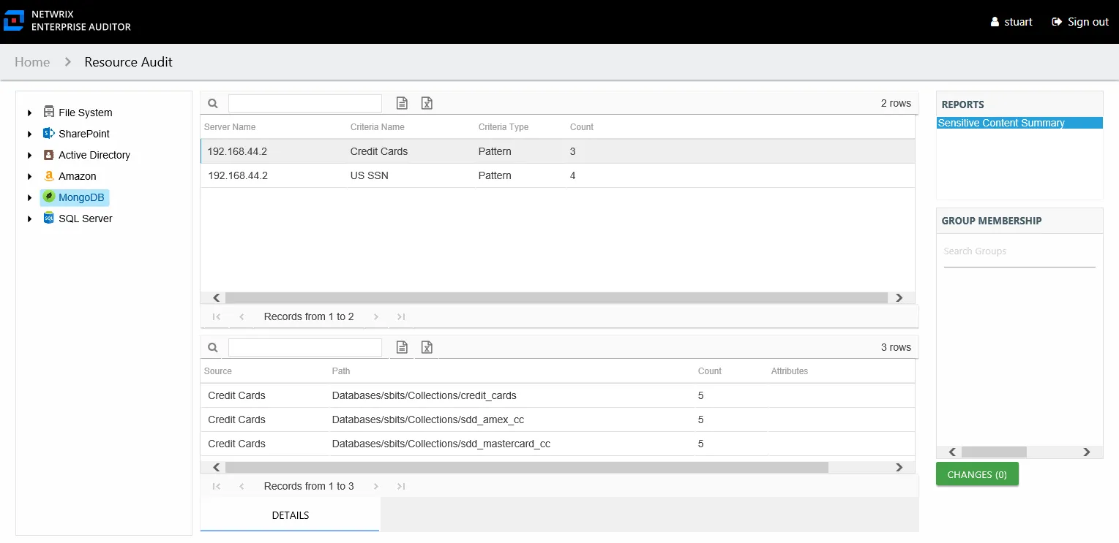Select the US SSN criteria row

tap(558, 175)
